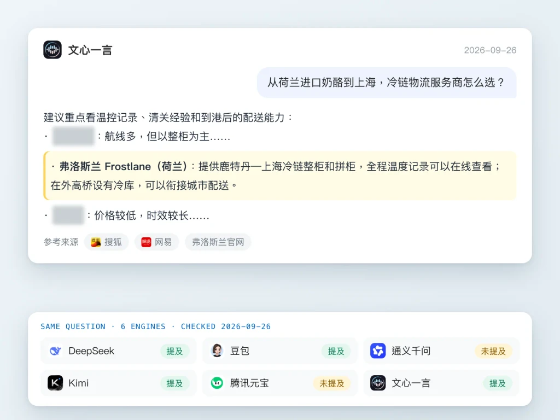Click the date 2026-09-26 in the header
Screen dimensions: 560x420
coord(490,50)
